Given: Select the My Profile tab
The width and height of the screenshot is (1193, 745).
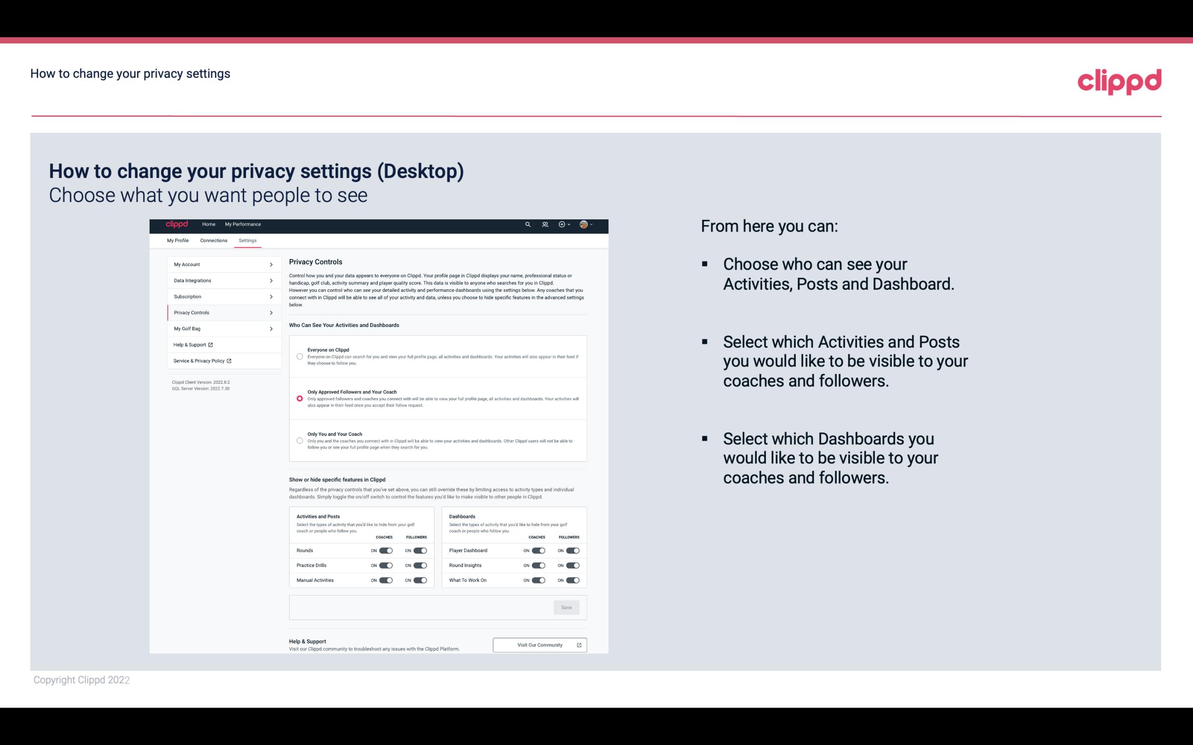Looking at the screenshot, I should 178,240.
